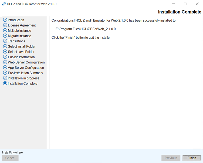Click the Select Java Folder checkmark icon
Viewport: 203px width, 163px height.
coord(5,52)
